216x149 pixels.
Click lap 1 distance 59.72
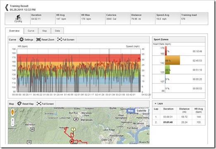click(184, 117)
